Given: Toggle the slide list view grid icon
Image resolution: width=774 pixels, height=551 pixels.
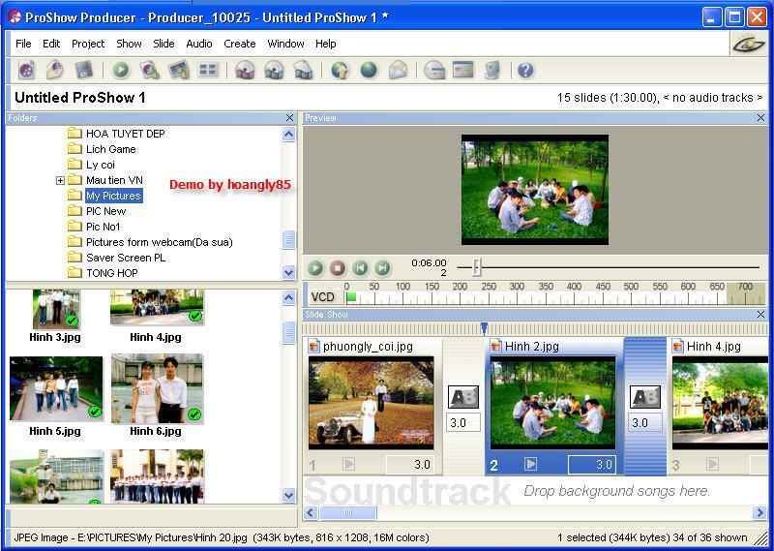Looking at the screenshot, I should pyautogui.click(x=208, y=70).
